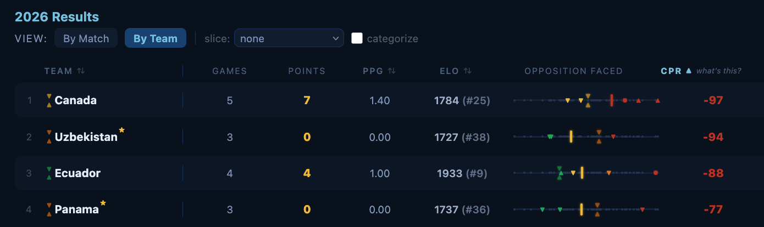
Task: Click the hourglass icon beside Canada
Action: 49,100
